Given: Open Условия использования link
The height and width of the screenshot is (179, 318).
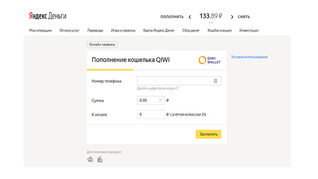Looking at the screenshot, I should (x=249, y=57).
